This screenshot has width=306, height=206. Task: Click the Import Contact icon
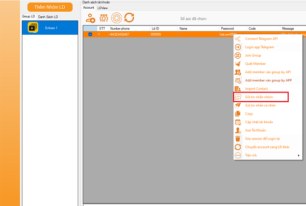[x=238, y=89]
